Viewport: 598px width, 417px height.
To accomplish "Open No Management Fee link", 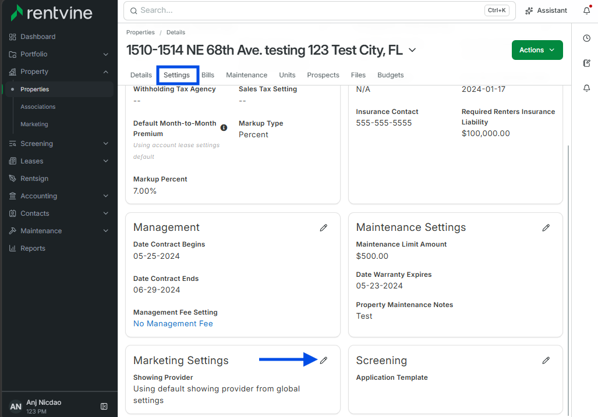I will (x=173, y=324).
